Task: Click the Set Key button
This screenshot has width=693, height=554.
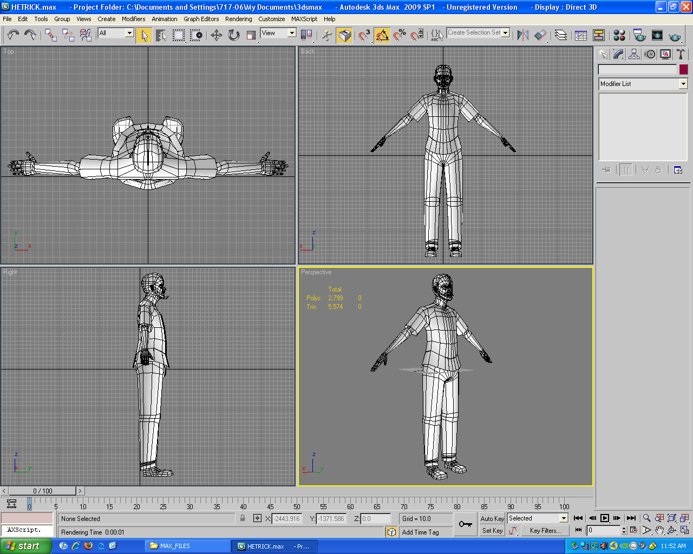Action: click(x=492, y=531)
